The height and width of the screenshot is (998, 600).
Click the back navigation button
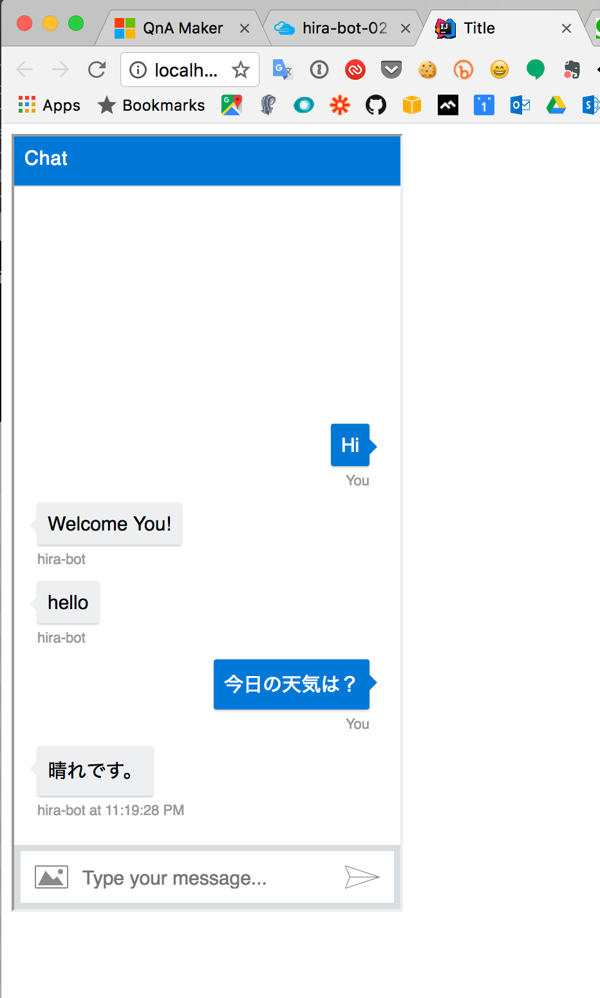point(24,70)
